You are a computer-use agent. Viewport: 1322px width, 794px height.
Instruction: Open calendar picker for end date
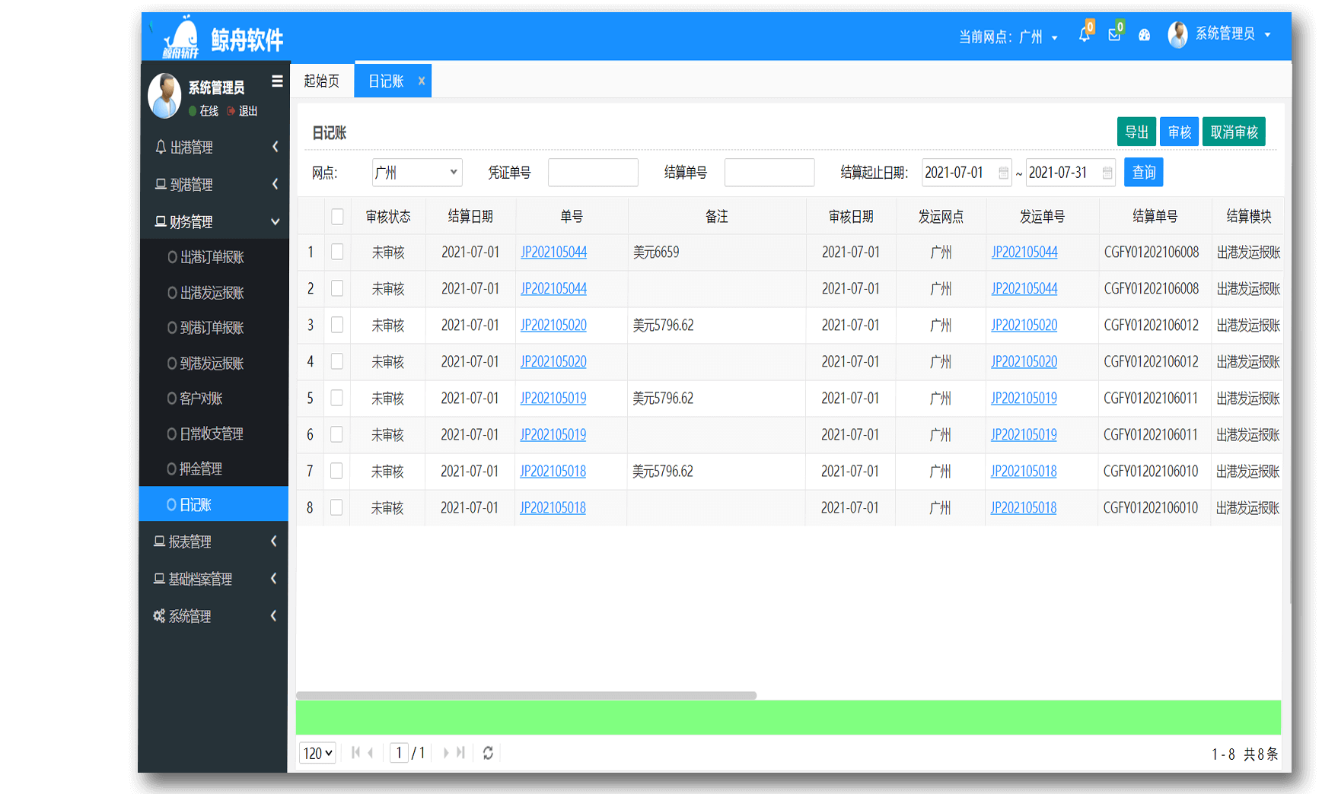[1107, 173]
